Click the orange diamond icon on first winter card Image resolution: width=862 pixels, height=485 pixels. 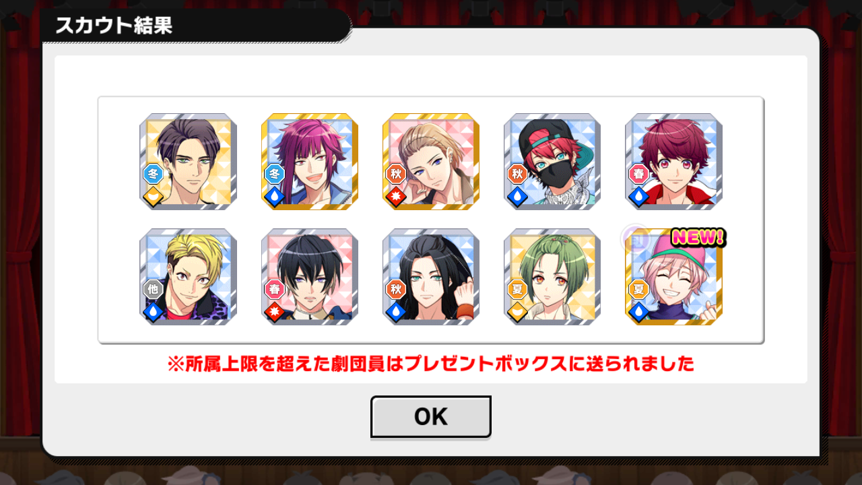coord(153,197)
